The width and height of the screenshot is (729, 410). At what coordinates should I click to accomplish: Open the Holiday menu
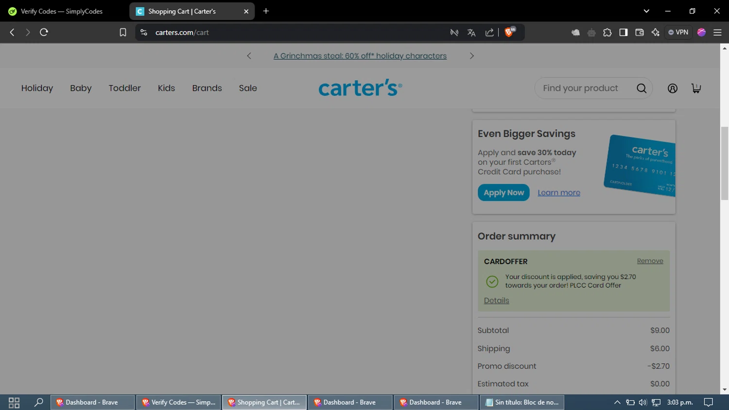37,88
